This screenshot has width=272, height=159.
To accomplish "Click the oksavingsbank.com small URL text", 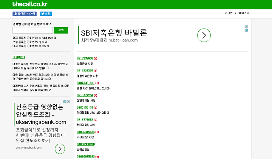I will tap(29, 148).
